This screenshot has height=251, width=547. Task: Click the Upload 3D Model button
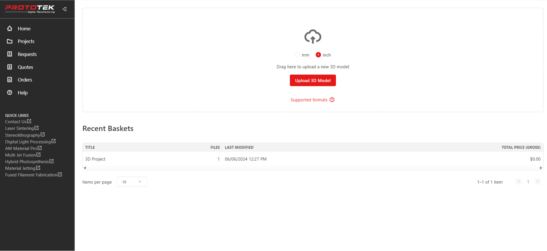tap(313, 81)
